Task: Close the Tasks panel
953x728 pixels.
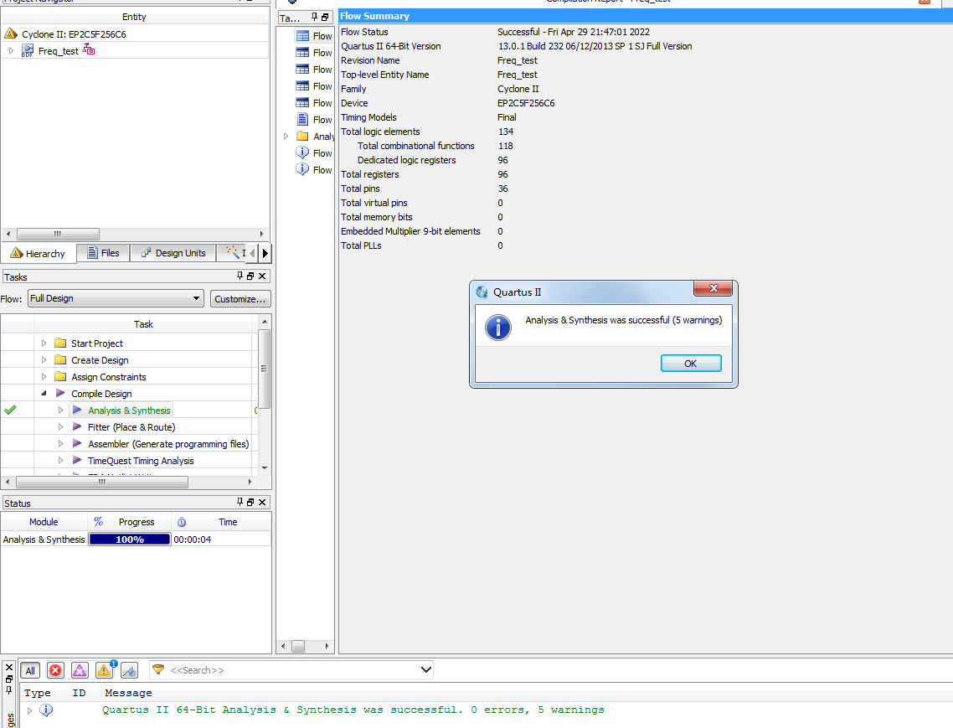Action: 262,276
